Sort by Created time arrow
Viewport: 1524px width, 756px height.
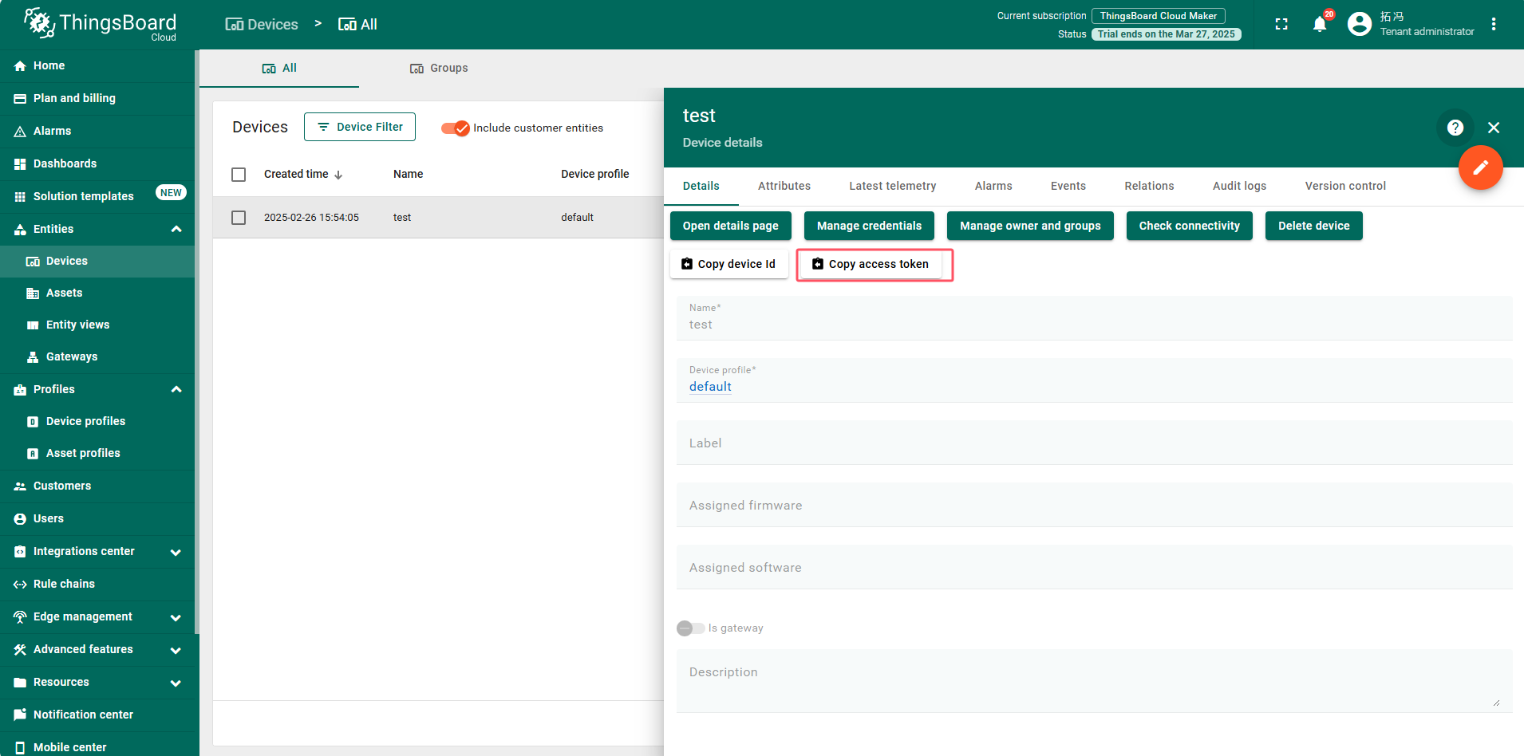(x=338, y=175)
